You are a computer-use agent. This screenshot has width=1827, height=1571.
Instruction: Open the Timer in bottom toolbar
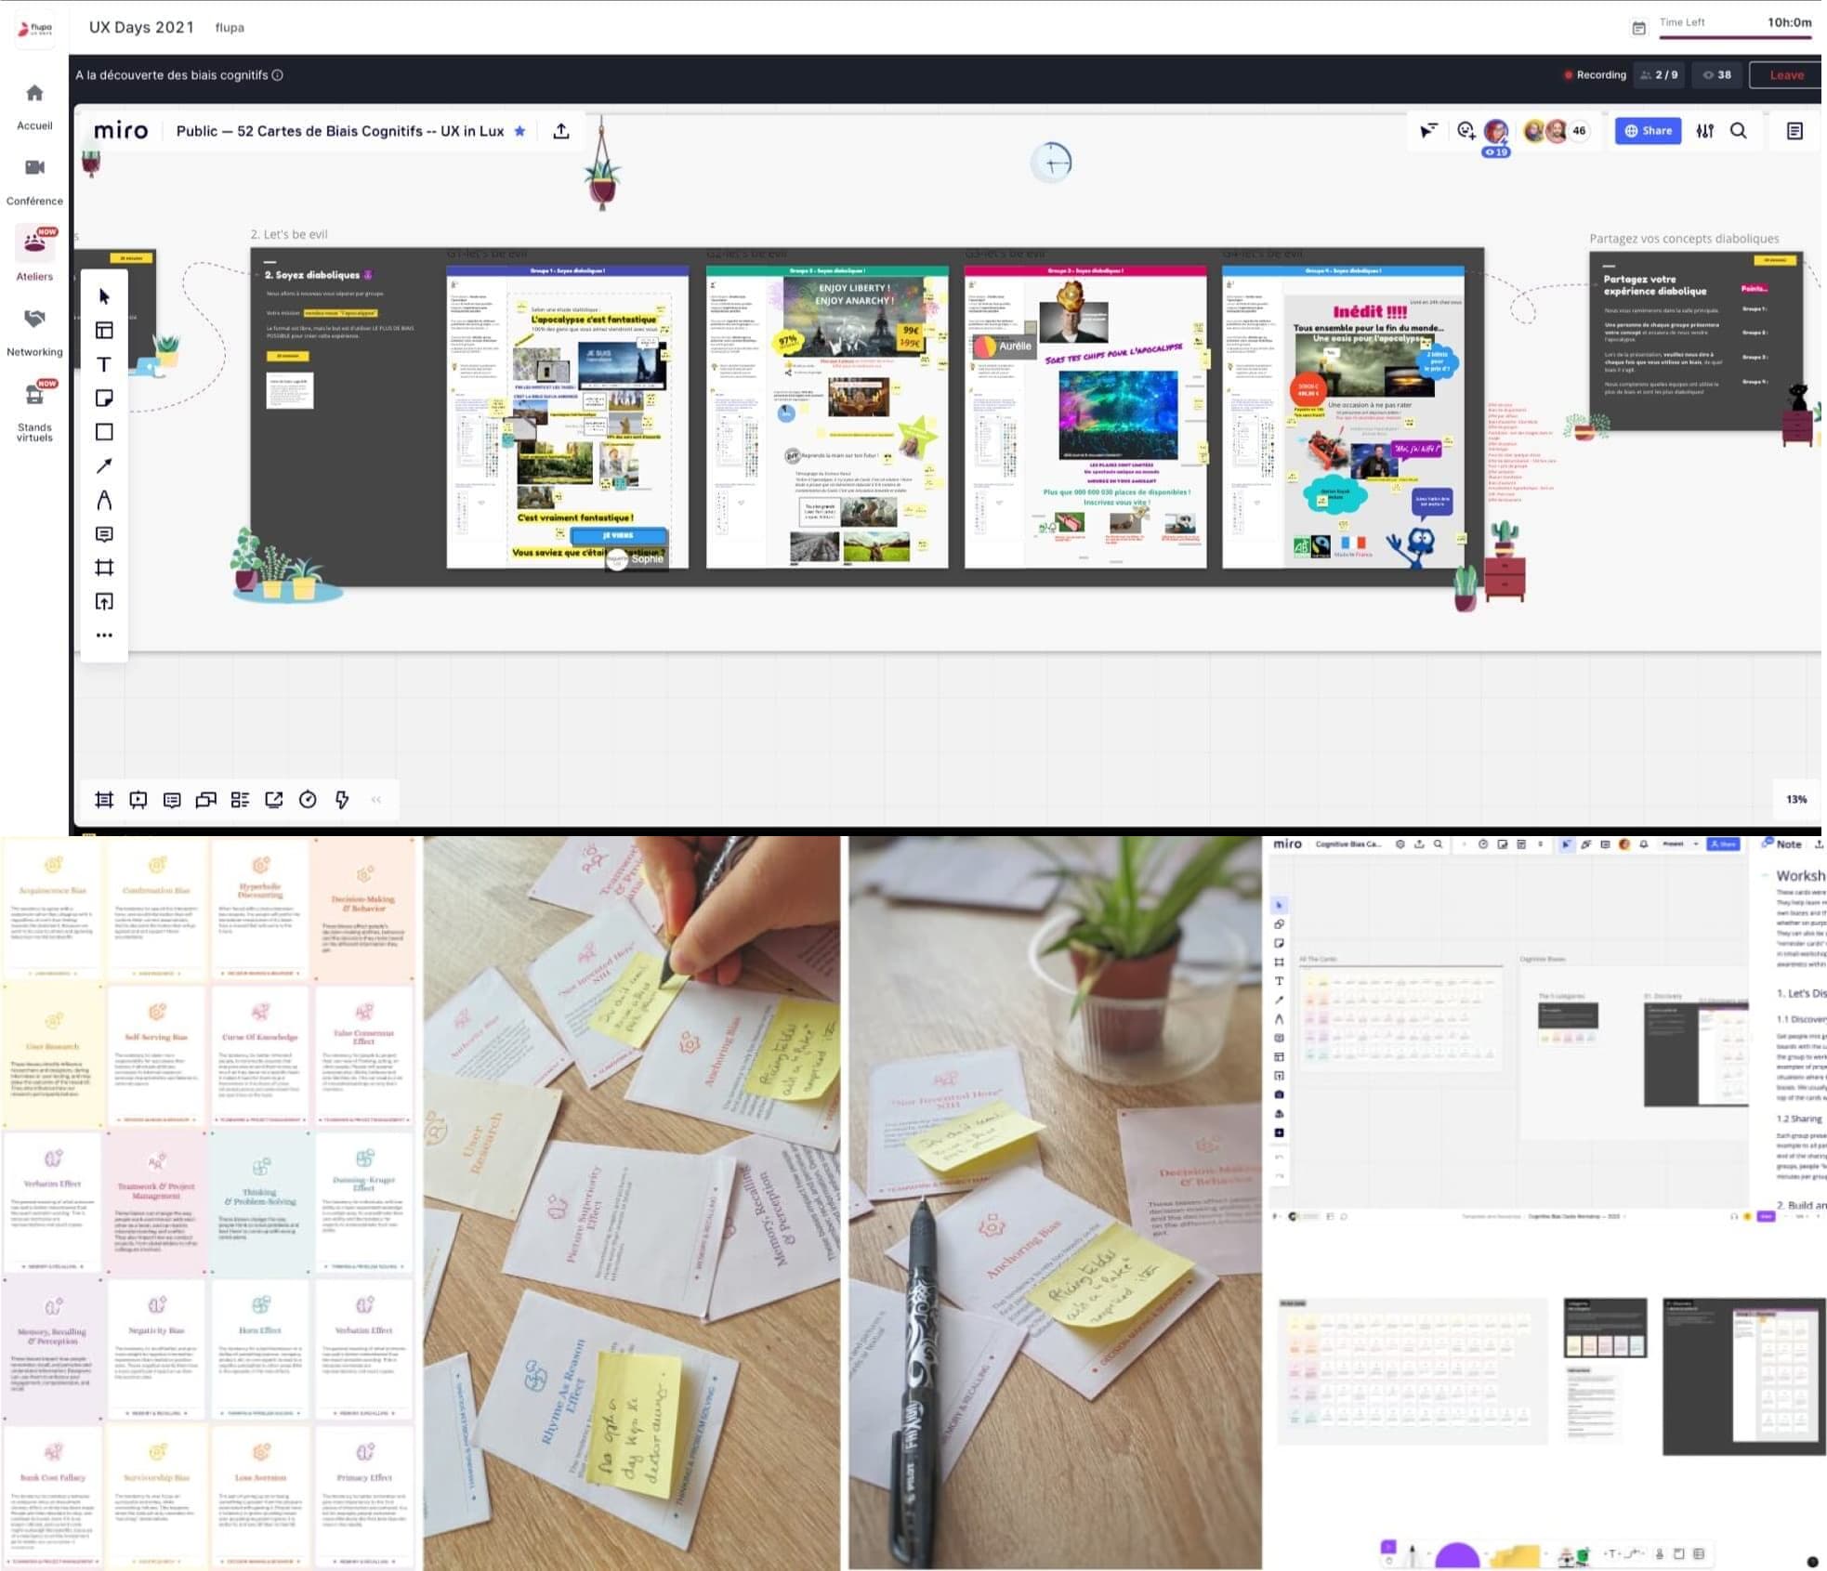coord(308,800)
